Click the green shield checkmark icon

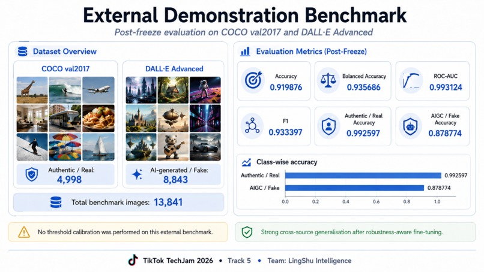tap(247, 232)
